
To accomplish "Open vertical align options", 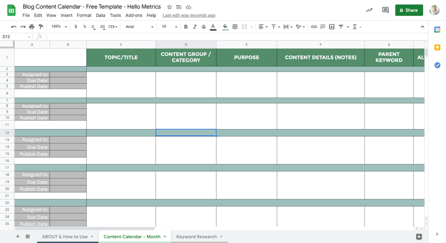I will tap(275, 27).
